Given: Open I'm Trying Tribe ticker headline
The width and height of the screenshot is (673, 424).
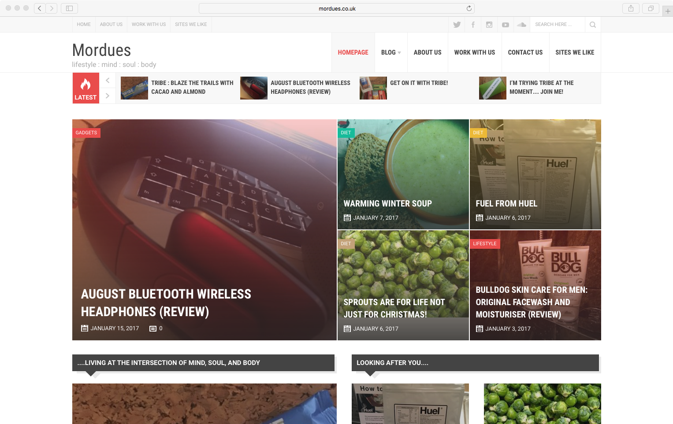Looking at the screenshot, I should (542, 87).
